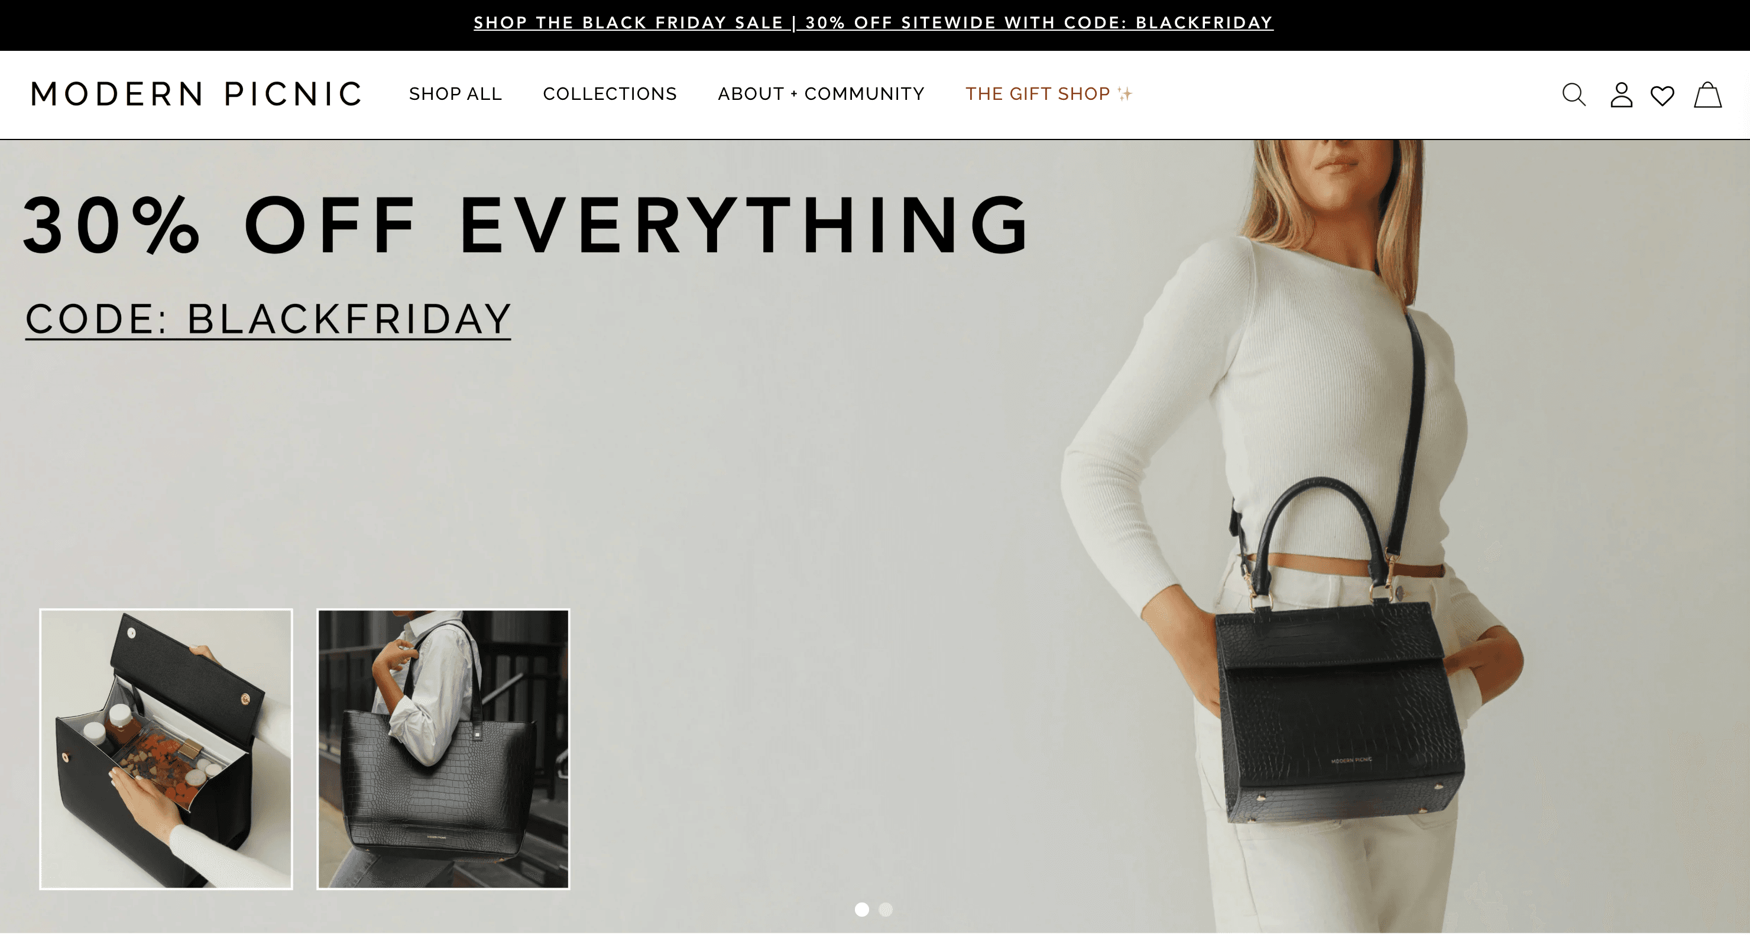Screen dimensions: 1750x935
Task: Go to the Modern Picnic logo home
Action: [196, 94]
